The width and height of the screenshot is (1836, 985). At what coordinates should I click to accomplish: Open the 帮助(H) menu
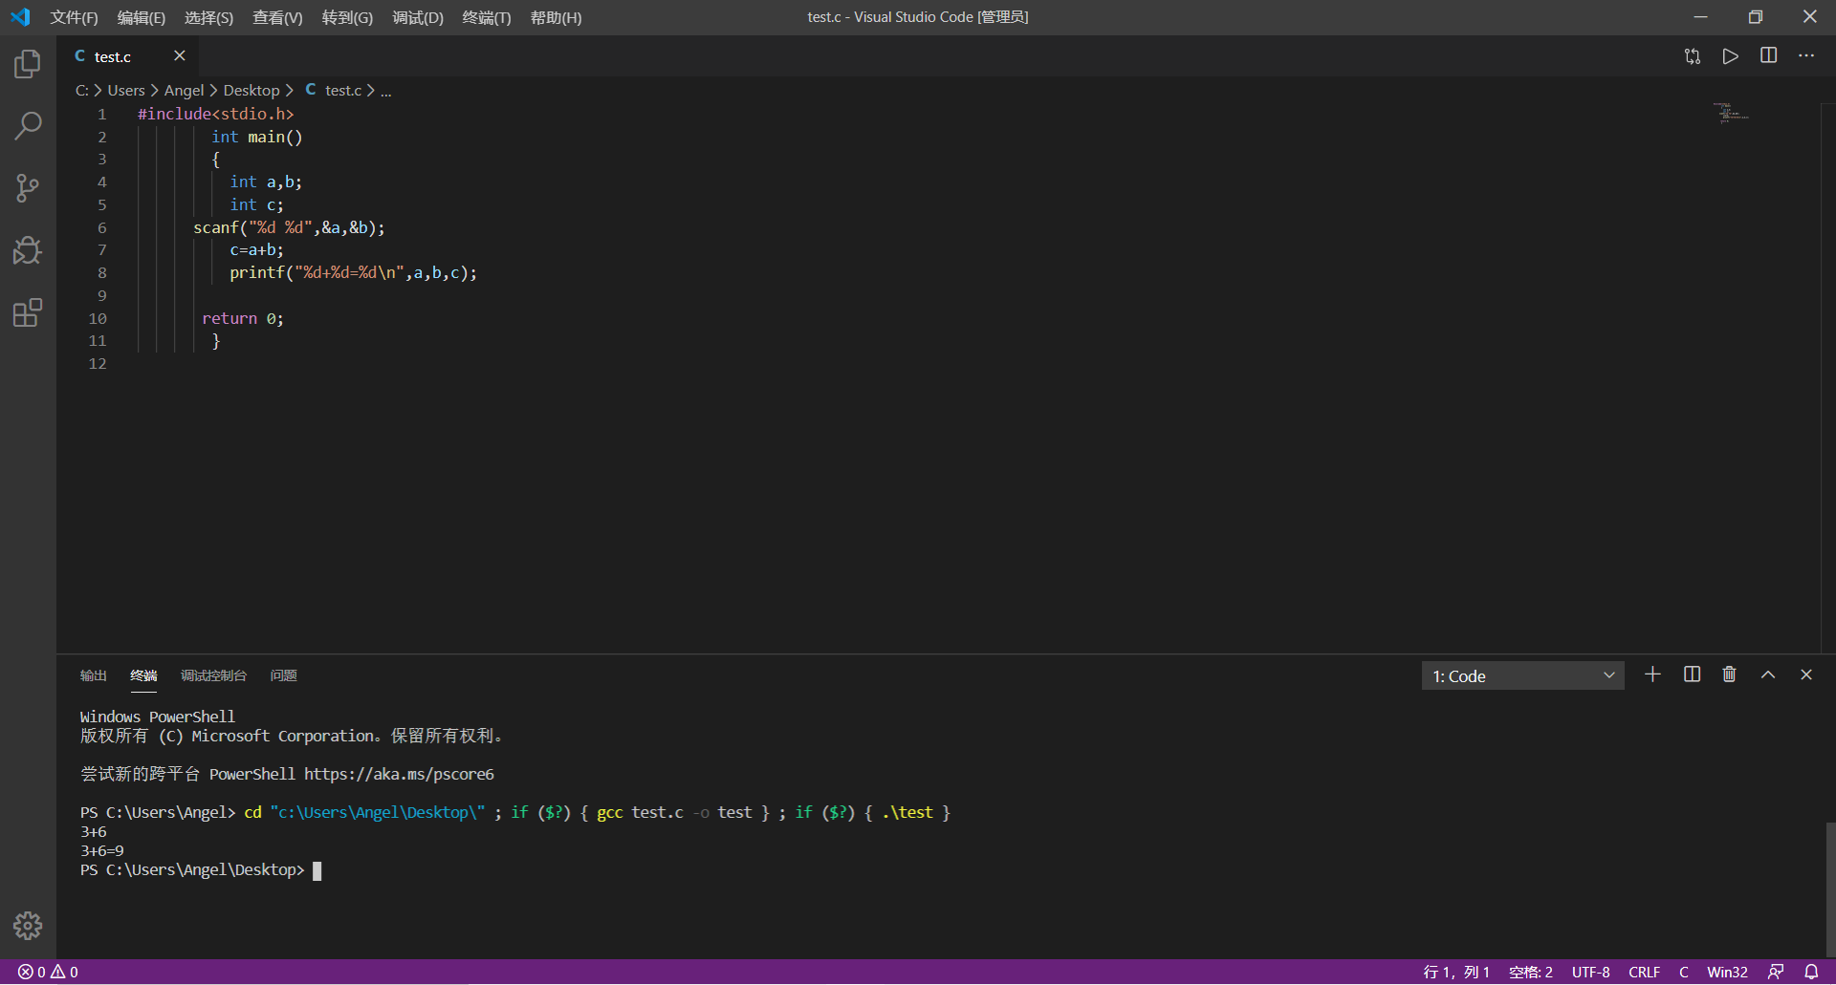click(556, 17)
